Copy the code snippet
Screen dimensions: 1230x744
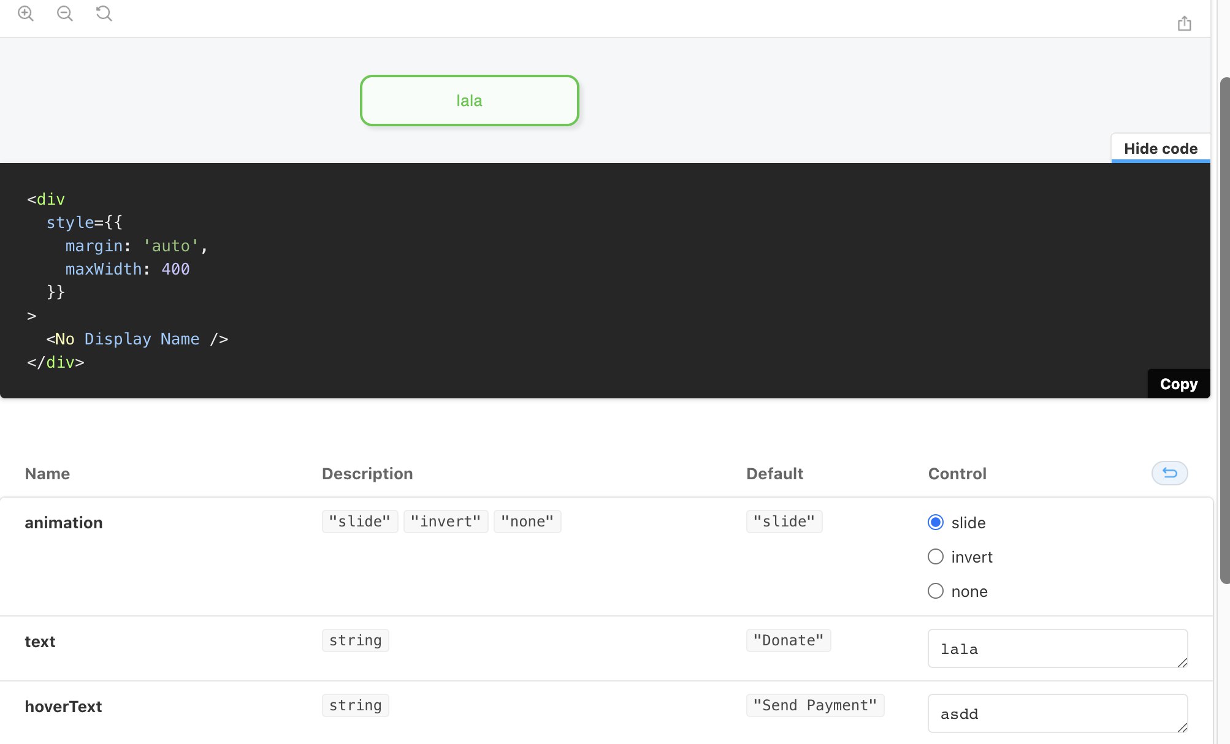(1178, 384)
